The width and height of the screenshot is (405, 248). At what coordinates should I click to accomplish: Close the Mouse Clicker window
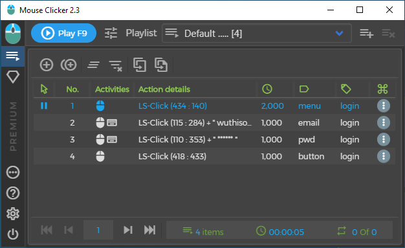[x=389, y=10]
